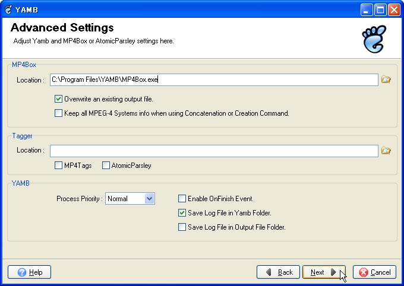The image size is (404, 286).
Task: Select the Normal priority combo box
Action: click(x=130, y=198)
